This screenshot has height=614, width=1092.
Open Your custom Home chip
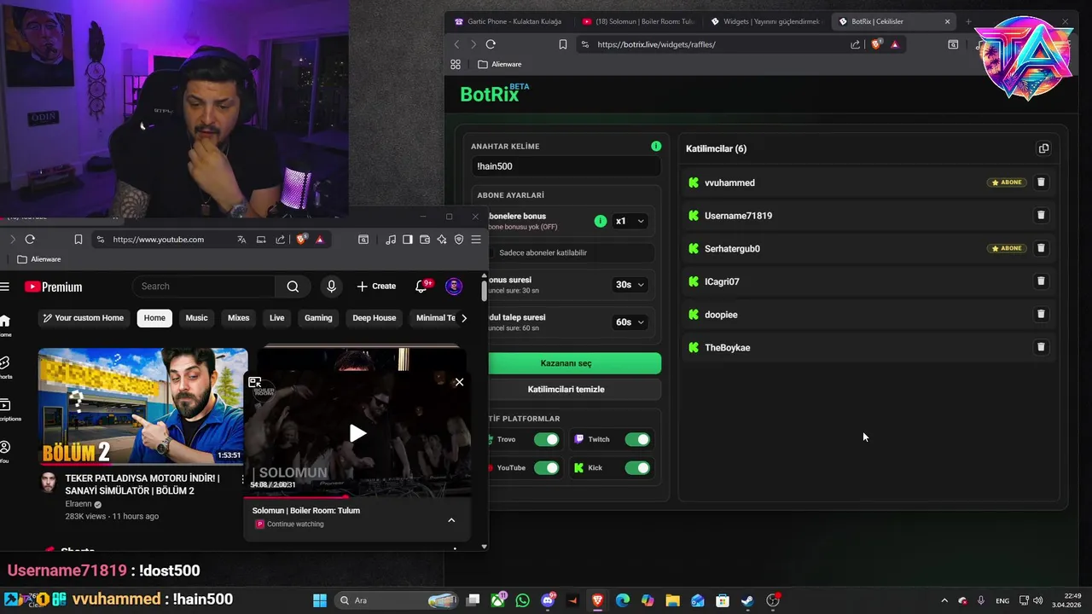[84, 318]
